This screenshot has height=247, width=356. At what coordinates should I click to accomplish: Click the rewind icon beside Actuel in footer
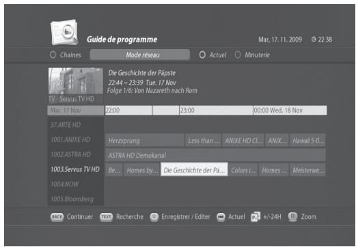(221, 217)
